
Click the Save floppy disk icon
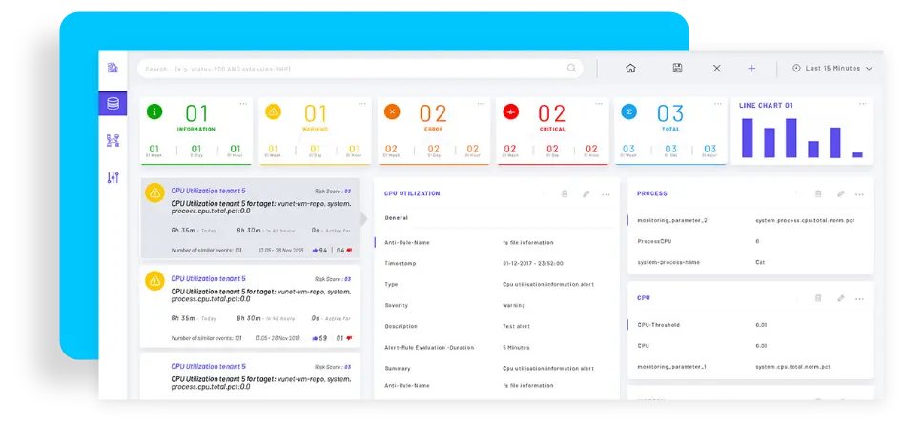tap(677, 69)
